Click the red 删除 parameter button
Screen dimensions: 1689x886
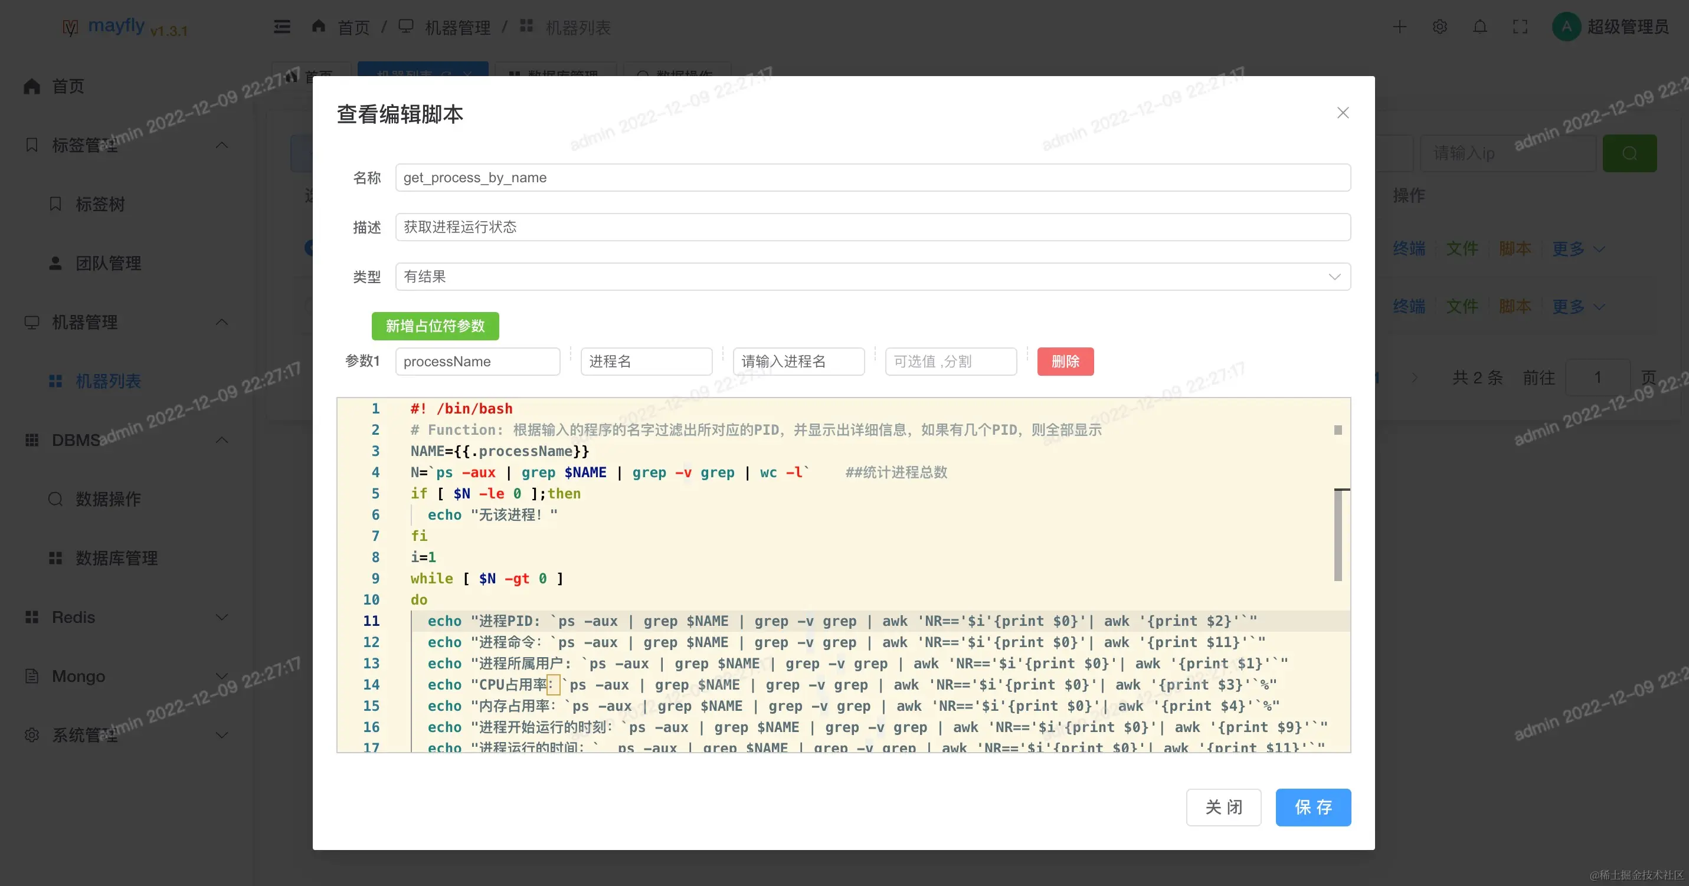pos(1065,361)
